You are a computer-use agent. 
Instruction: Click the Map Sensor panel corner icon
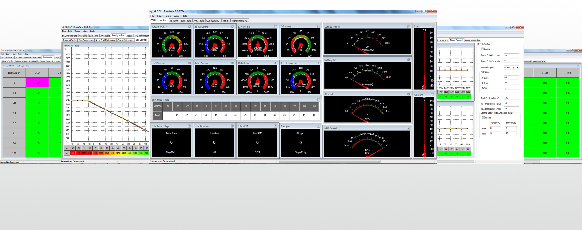(x=232, y=63)
